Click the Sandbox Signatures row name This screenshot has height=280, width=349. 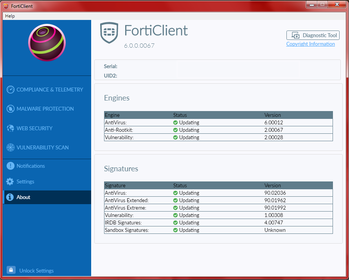coord(127,230)
